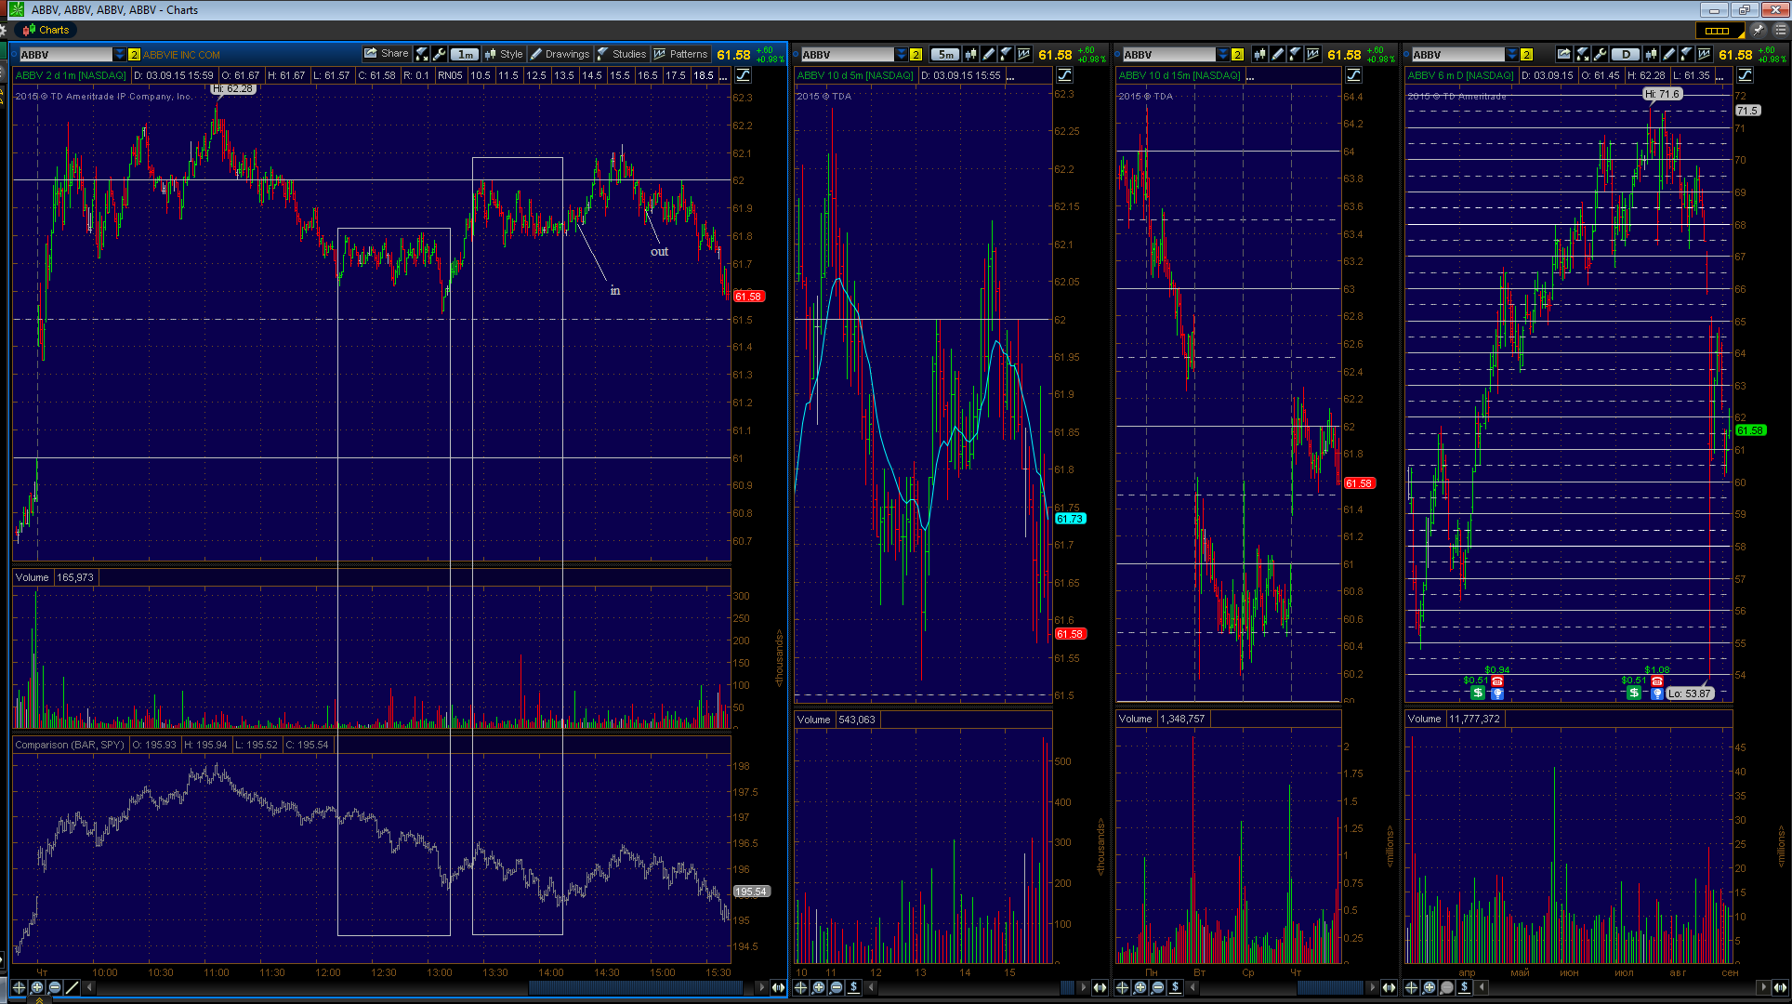Open the Patterns menu of first chart
This screenshot has height=1004, width=1792.
(x=680, y=54)
